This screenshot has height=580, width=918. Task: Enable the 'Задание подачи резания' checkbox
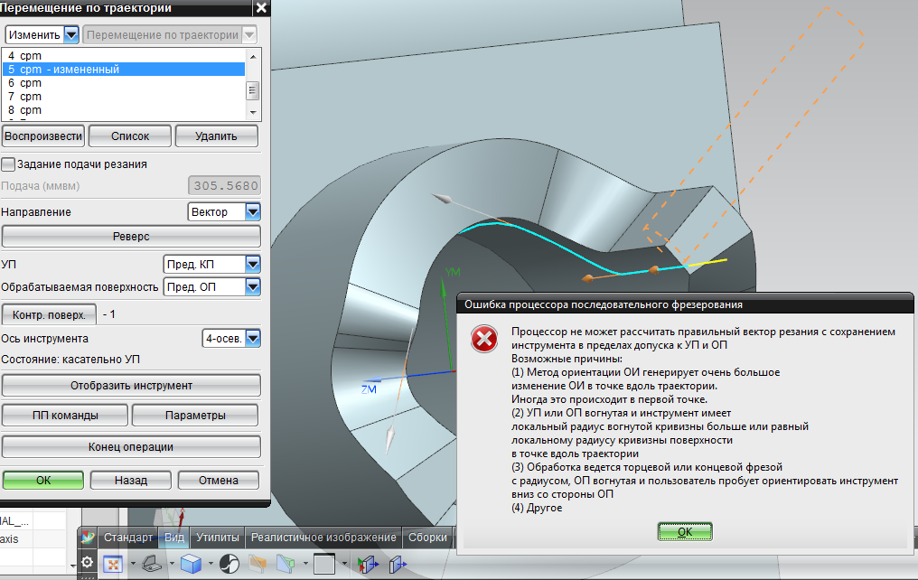pos(9,164)
